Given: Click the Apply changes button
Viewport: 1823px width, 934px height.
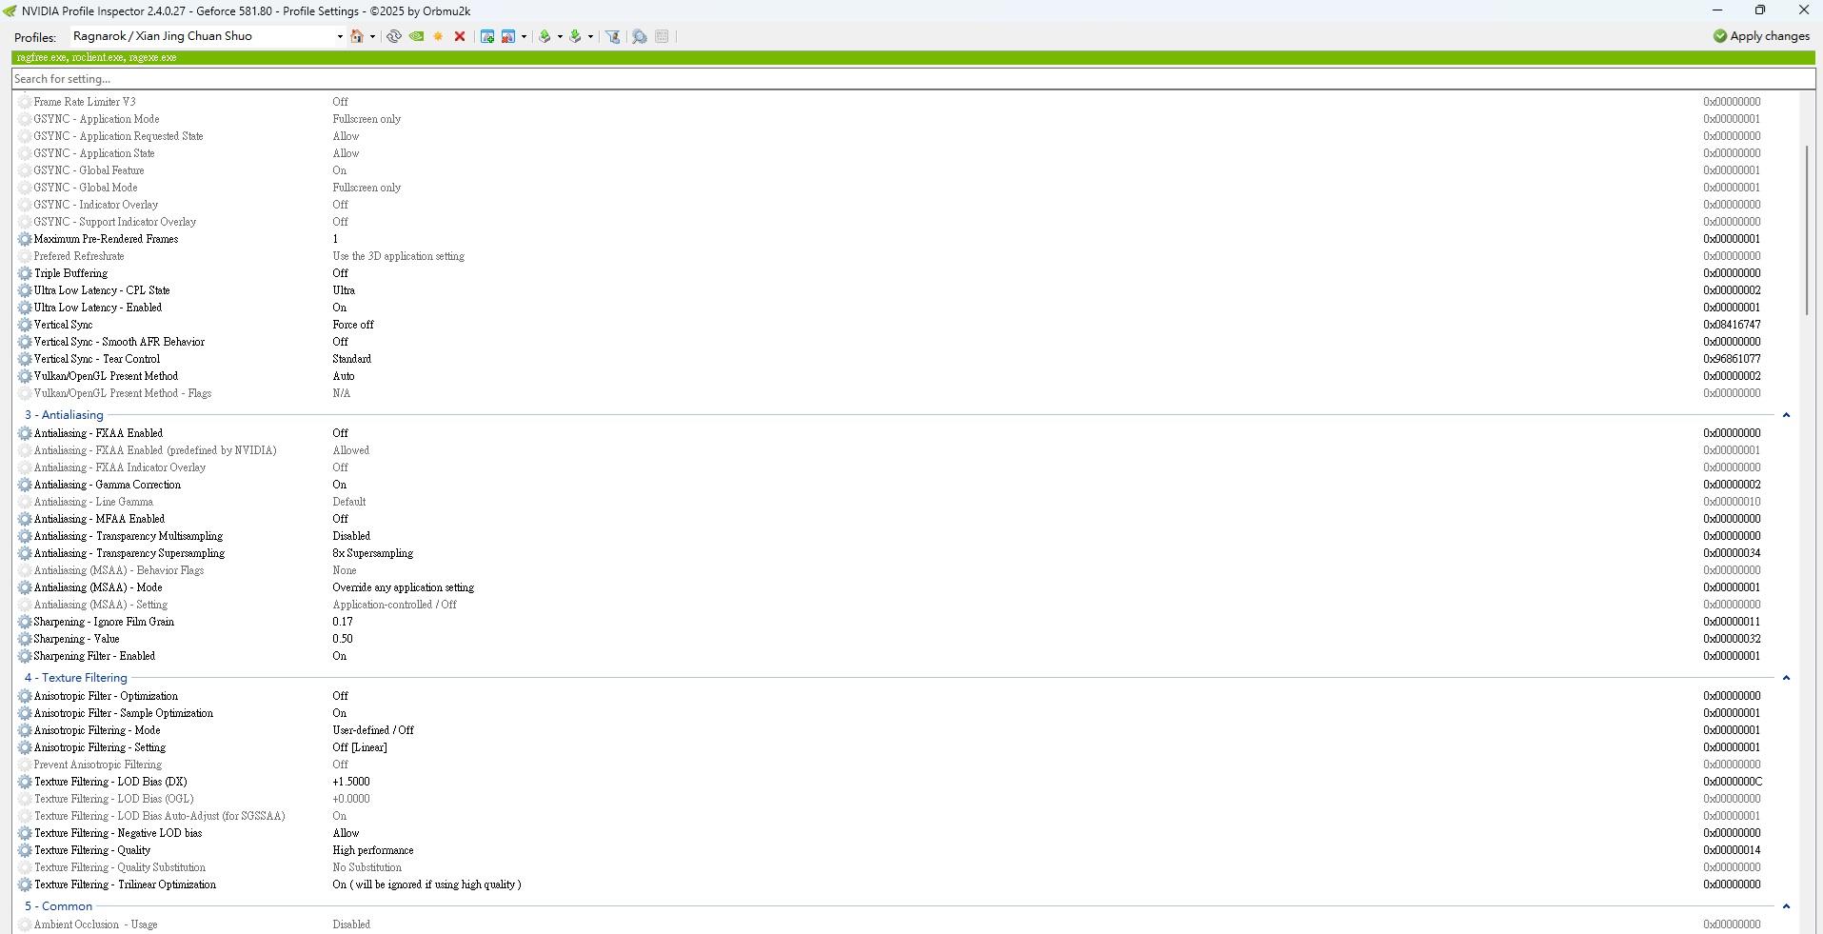Looking at the screenshot, I should pos(1761,36).
